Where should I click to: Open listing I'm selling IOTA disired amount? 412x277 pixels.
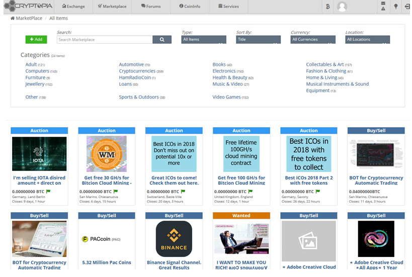[x=39, y=180]
